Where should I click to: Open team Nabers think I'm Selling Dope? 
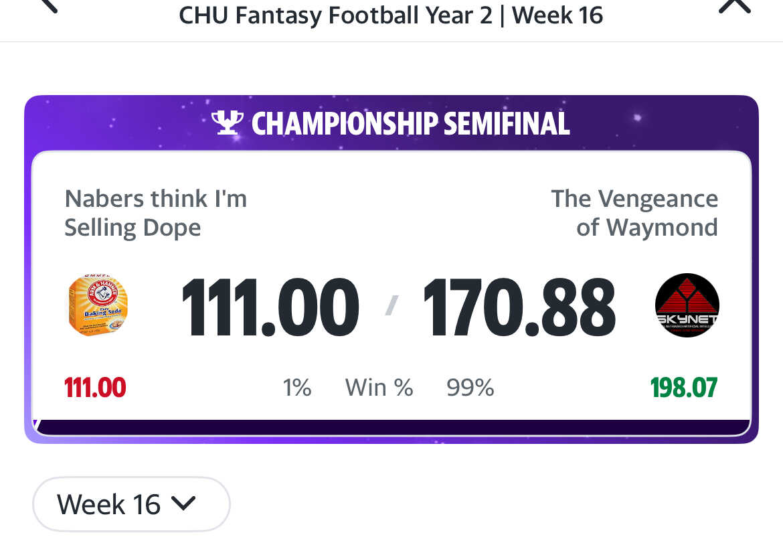click(x=156, y=213)
